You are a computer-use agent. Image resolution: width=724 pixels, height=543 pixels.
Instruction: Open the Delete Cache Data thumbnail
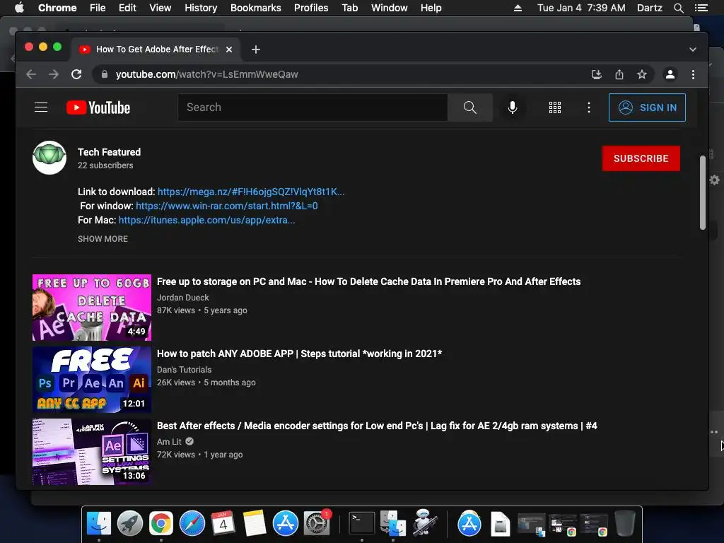coord(92,308)
